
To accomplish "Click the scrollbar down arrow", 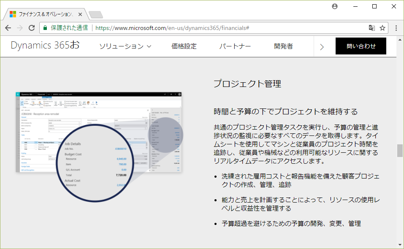I will (x=400, y=245).
